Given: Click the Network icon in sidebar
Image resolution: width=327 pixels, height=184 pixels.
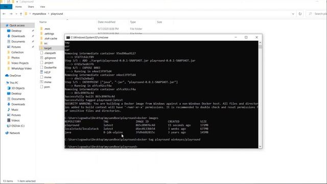Looking at the screenshot, I should coord(7,133).
